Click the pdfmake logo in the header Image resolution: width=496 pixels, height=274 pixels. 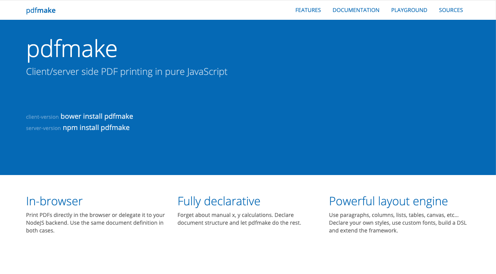tap(40, 10)
